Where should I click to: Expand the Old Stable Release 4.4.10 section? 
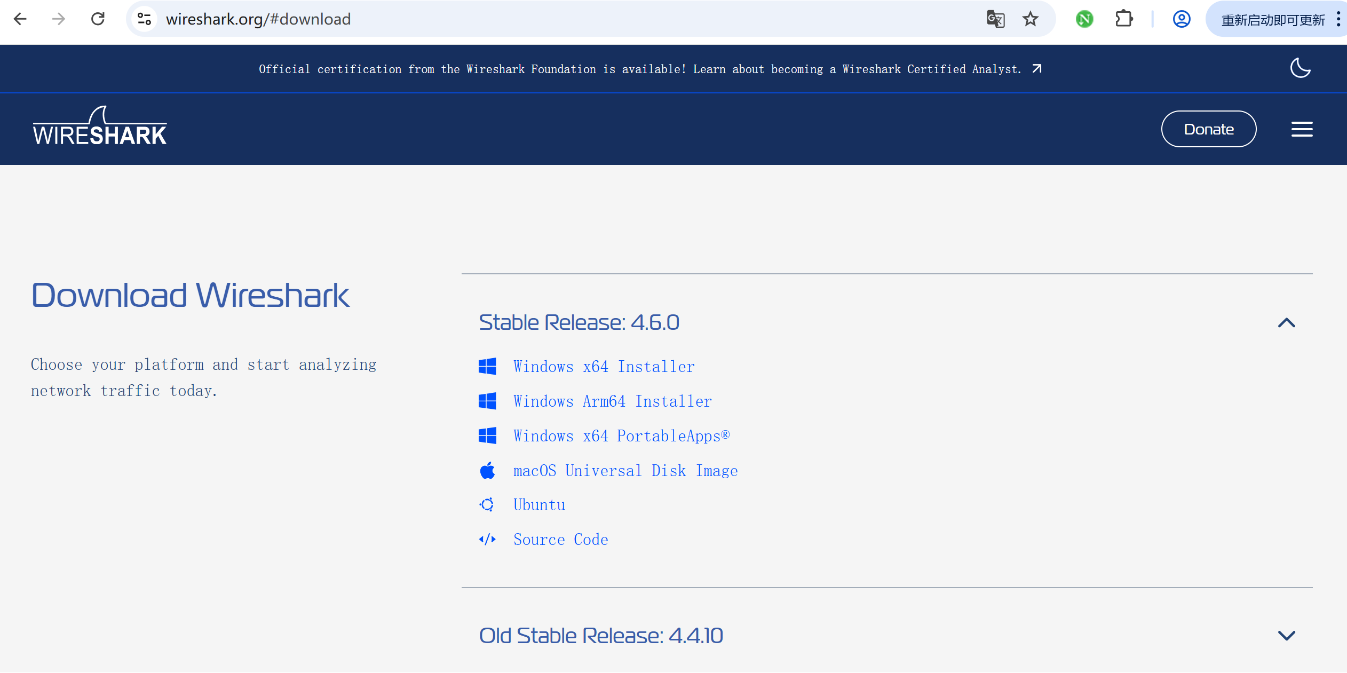pyautogui.click(x=1287, y=635)
